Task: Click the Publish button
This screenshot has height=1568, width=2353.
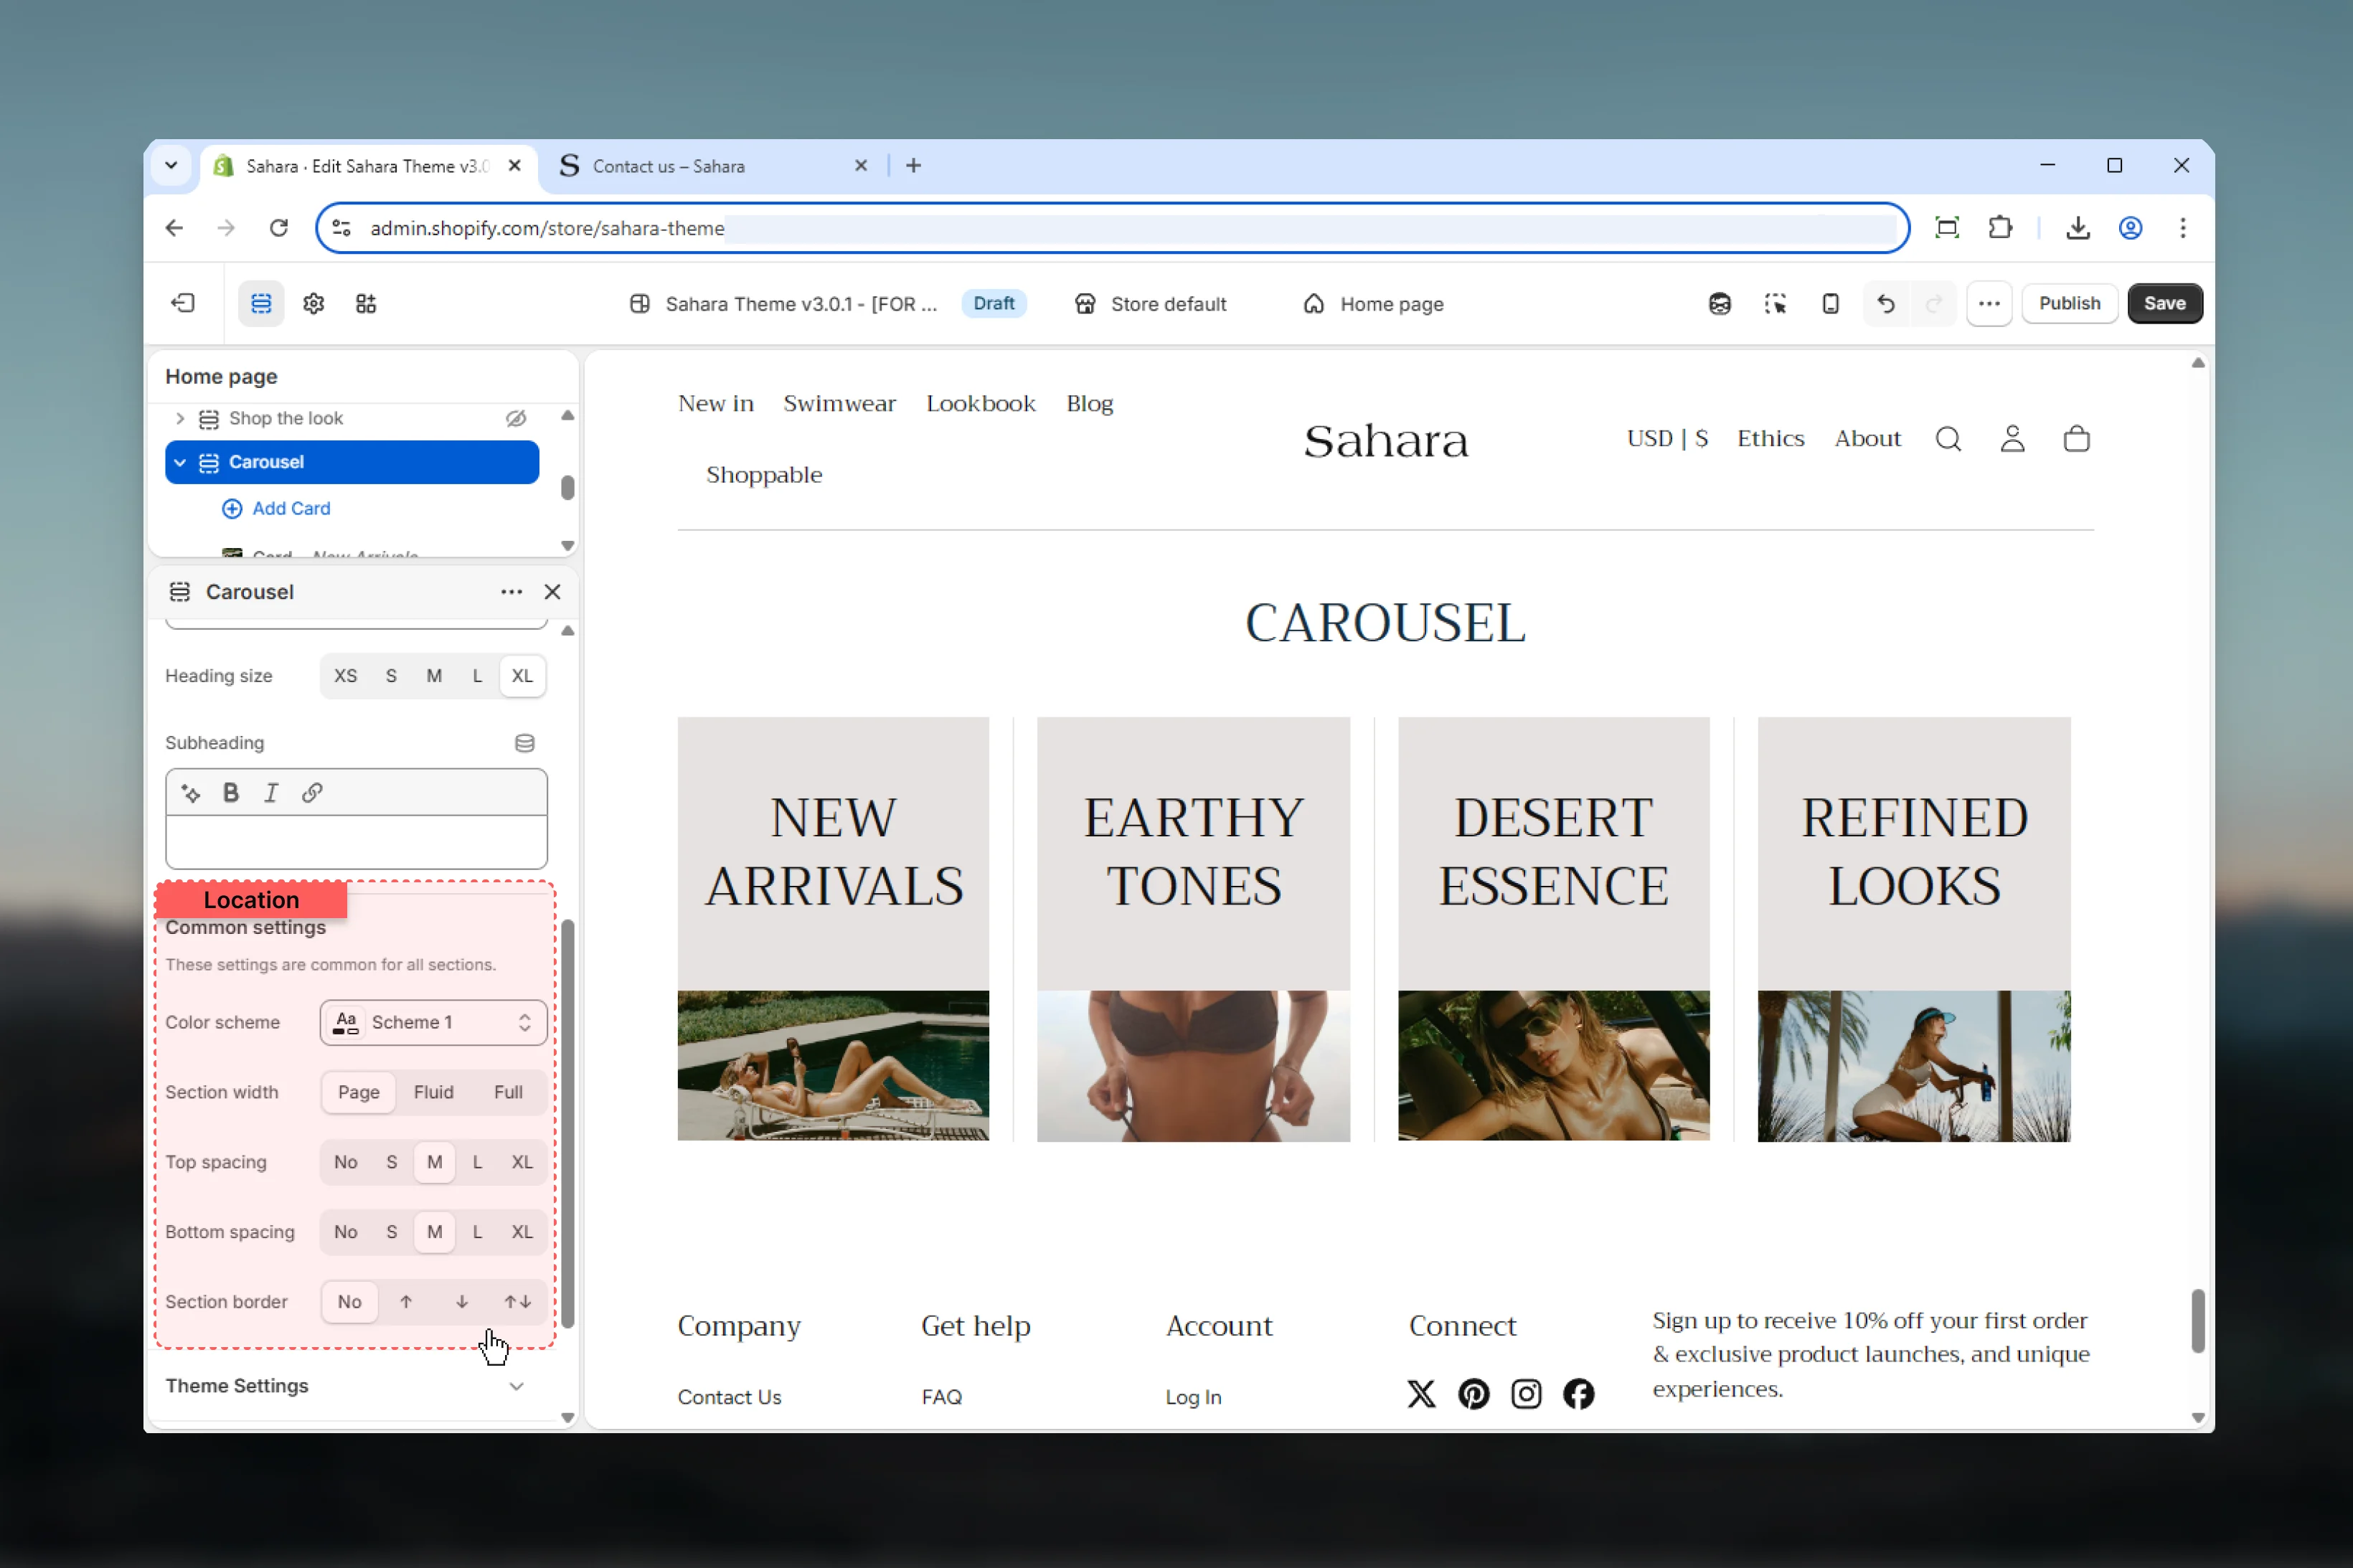Action: 2069,303
